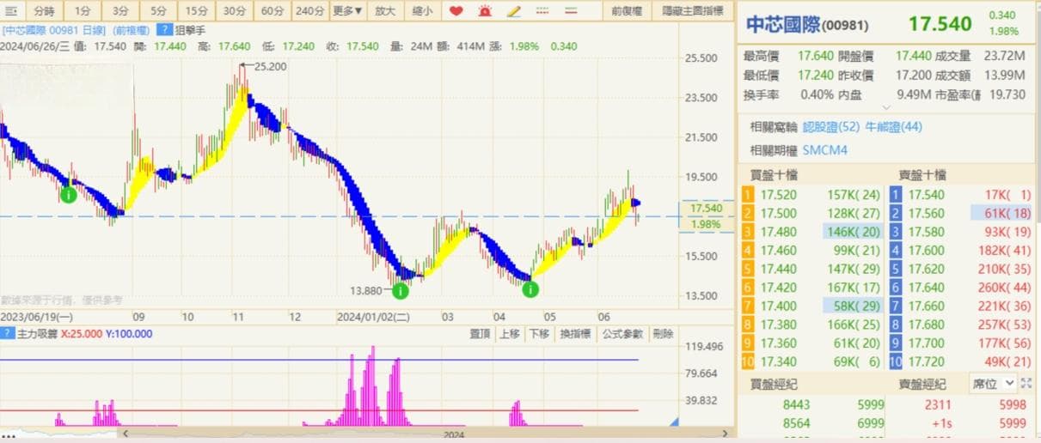Select bid level 7 price 17.400
The width and height of the screenshot is (1041, 443).
pyautogui.click(x=779, y=306)
